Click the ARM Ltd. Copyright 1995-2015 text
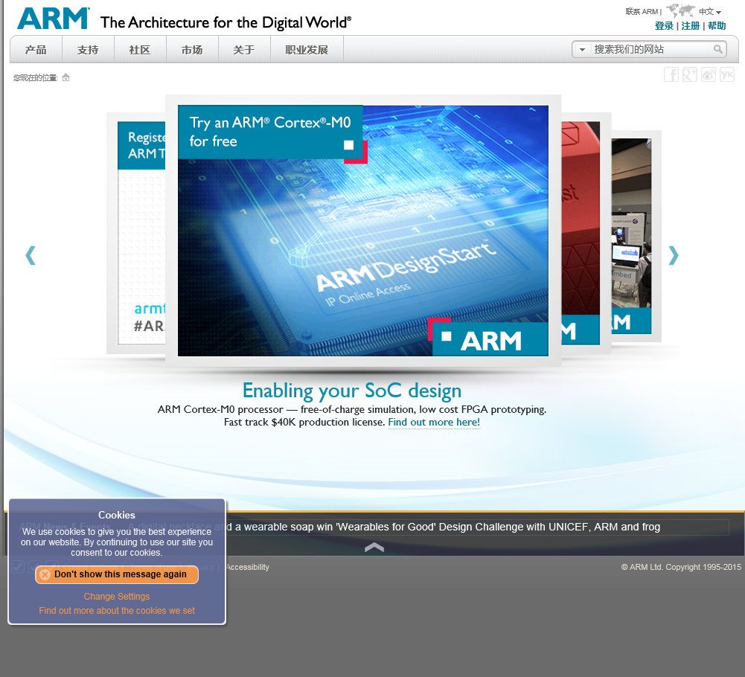Screen dimensions: 745x677 click(681, 567)
